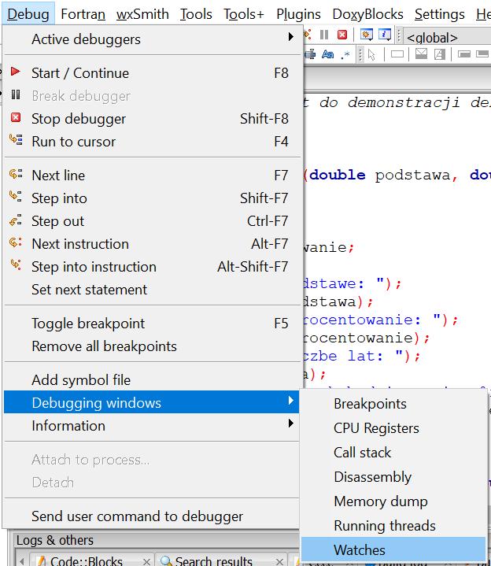Click the empty rectangle instruction tool icon
Screen dimensions: 491x566
[x=397, y=54]
